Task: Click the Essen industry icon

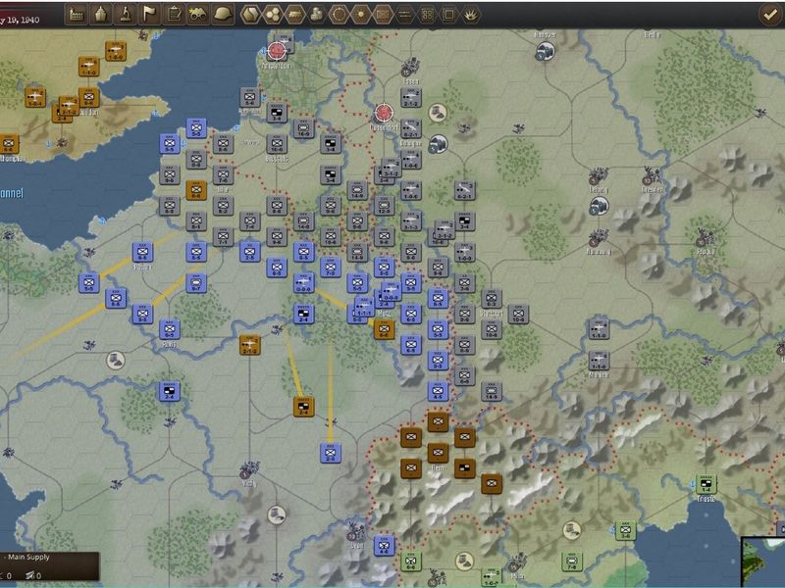Action: pyautogui.click(x=410, y=67)
